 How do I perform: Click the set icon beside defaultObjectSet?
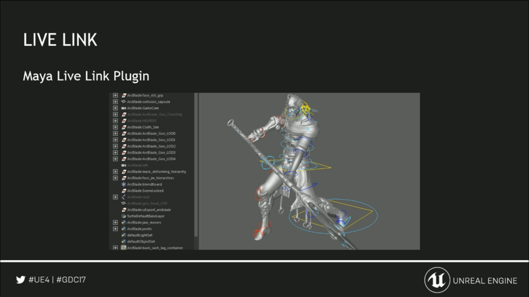pos(124,241)
